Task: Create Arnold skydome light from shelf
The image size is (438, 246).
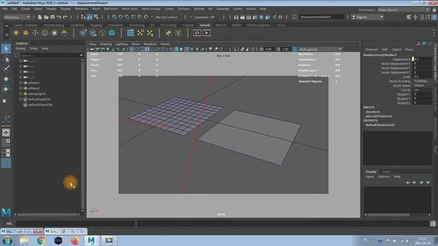Action: [x=44, y=33]
